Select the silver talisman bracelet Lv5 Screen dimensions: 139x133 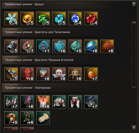[11, 46]
